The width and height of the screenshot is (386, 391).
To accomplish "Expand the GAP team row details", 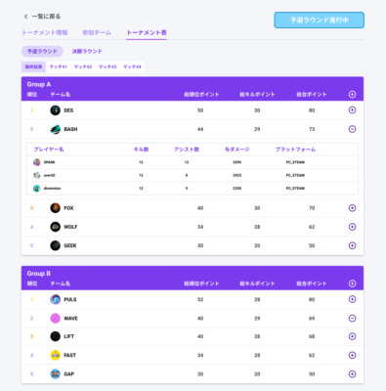I will 352,374.
